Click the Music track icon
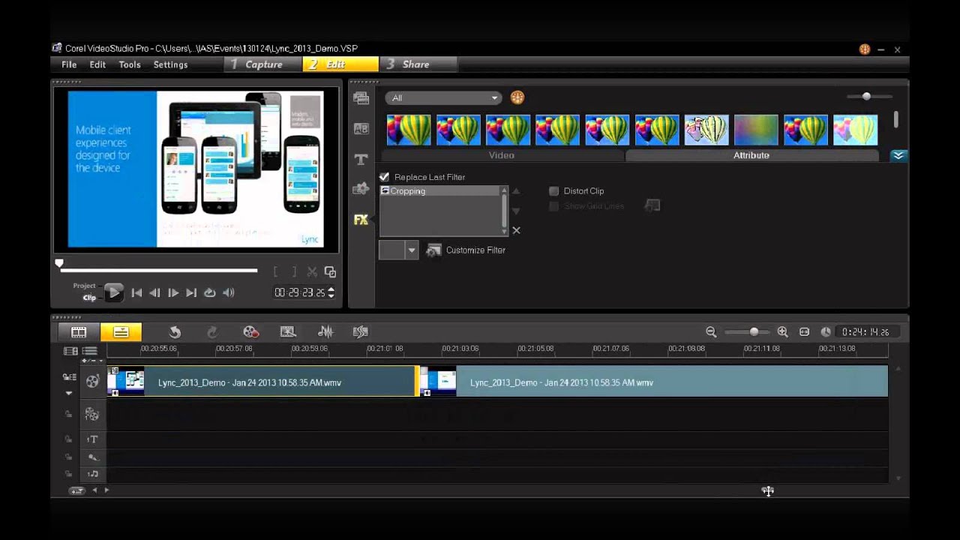960x540 pixels. 92,474
